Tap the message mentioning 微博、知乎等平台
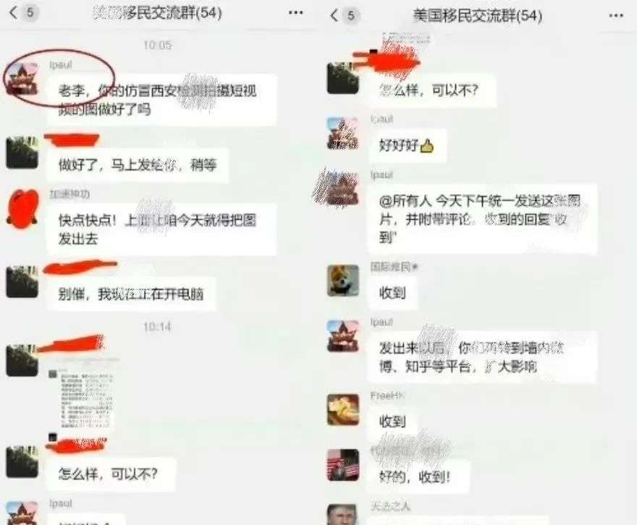 pyautogui.click(x=482, y=357)
